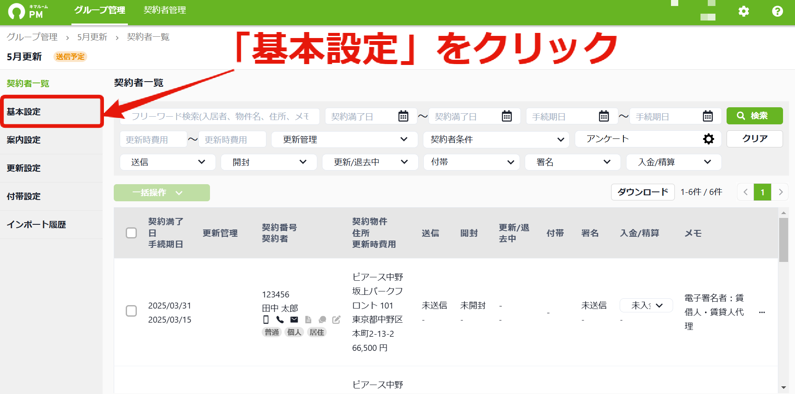This screenshot has height=394, width=795.
Task: Select 更新設定 in sidebar
Action: pyautogui.click(x=51, y=168)
